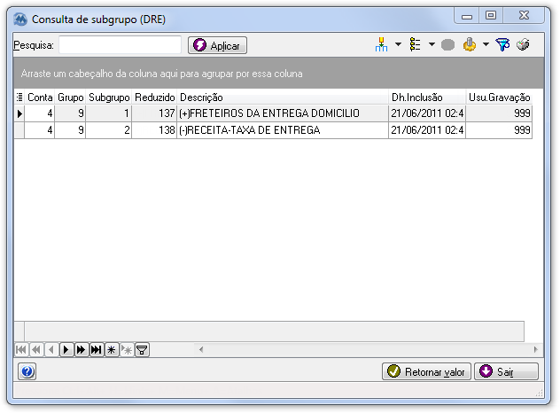Click the yellow bulleted list icon
The image size is (560, 413).
[x=415, y=45]
